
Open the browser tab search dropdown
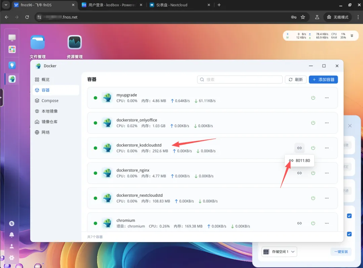click(6, 5)
